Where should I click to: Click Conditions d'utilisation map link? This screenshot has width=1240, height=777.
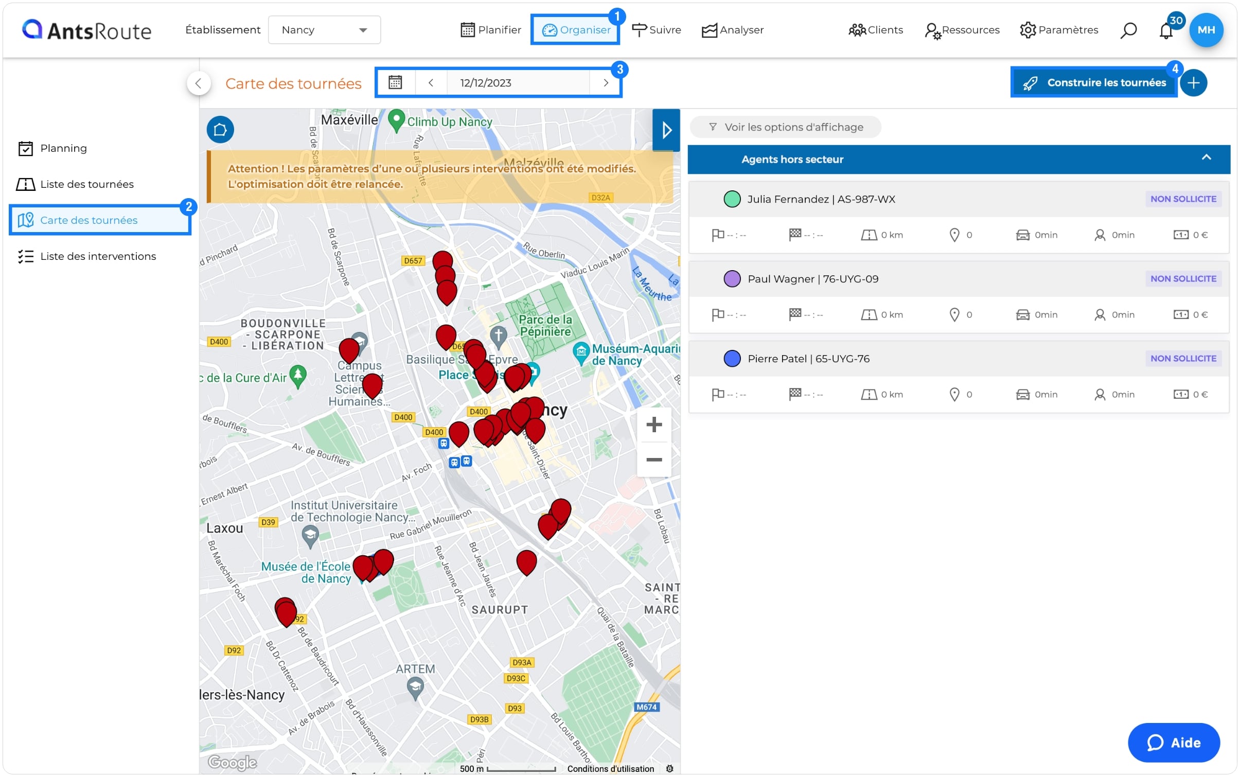[610, 769]
